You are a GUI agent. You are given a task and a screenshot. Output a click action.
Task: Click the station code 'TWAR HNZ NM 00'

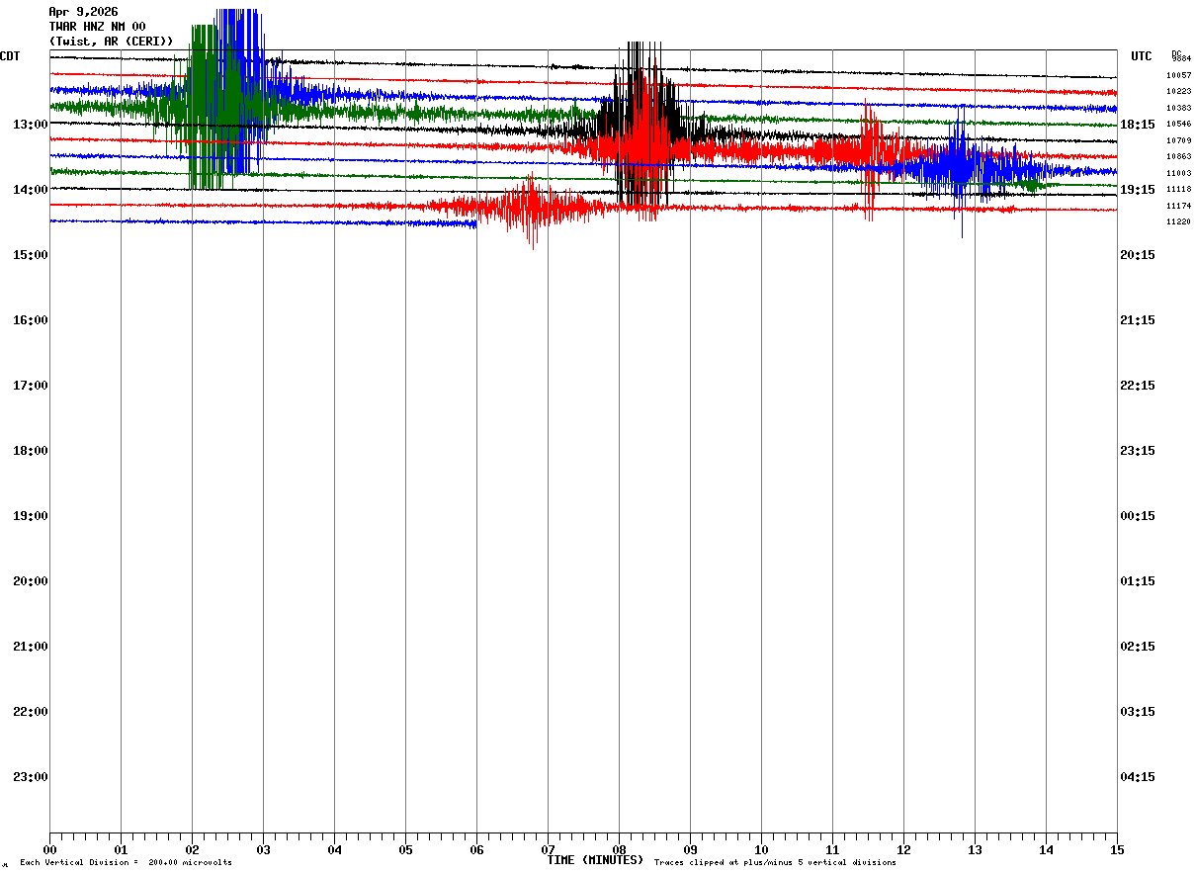tap(98, 27)
